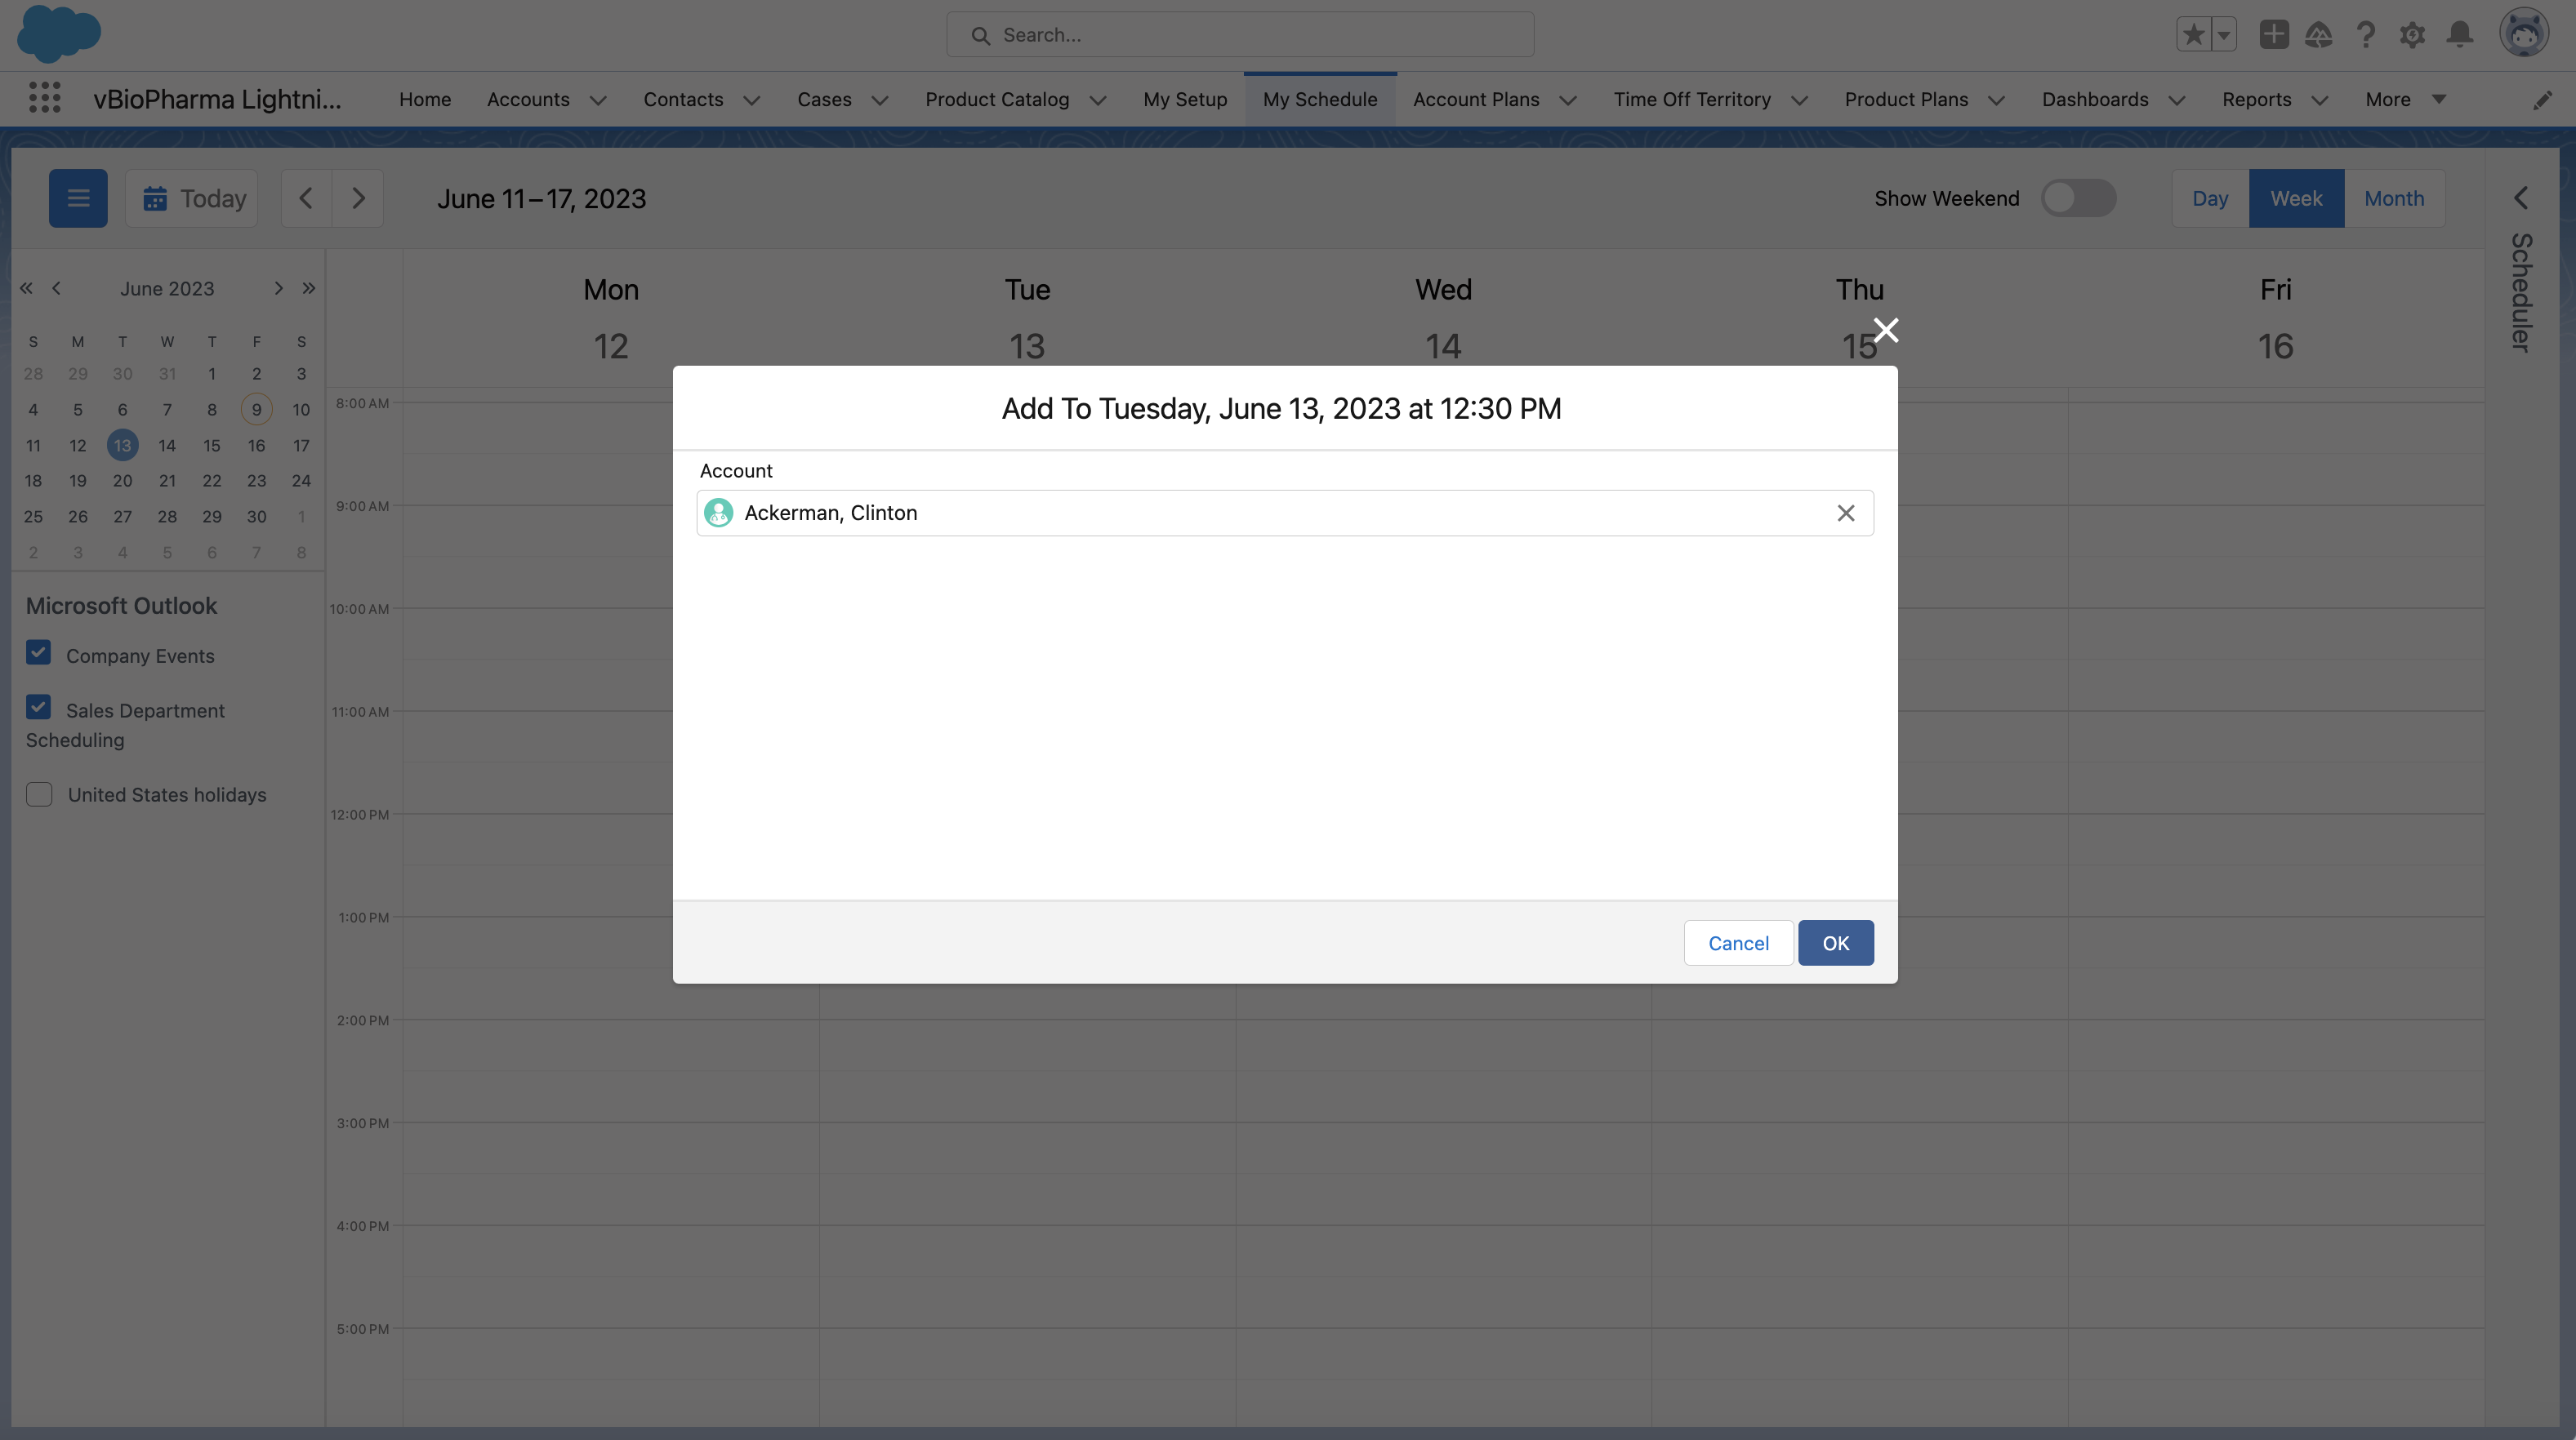Clear the Ackerman, Clinton account selection

click(1845, 513)
